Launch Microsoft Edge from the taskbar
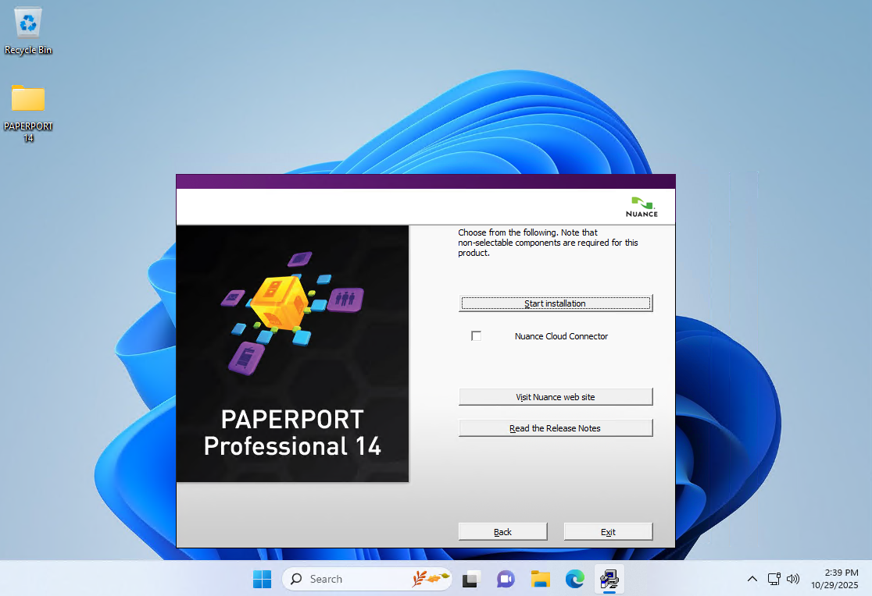The width and height of the screenshot is (872, 596). tap(575, 579)
